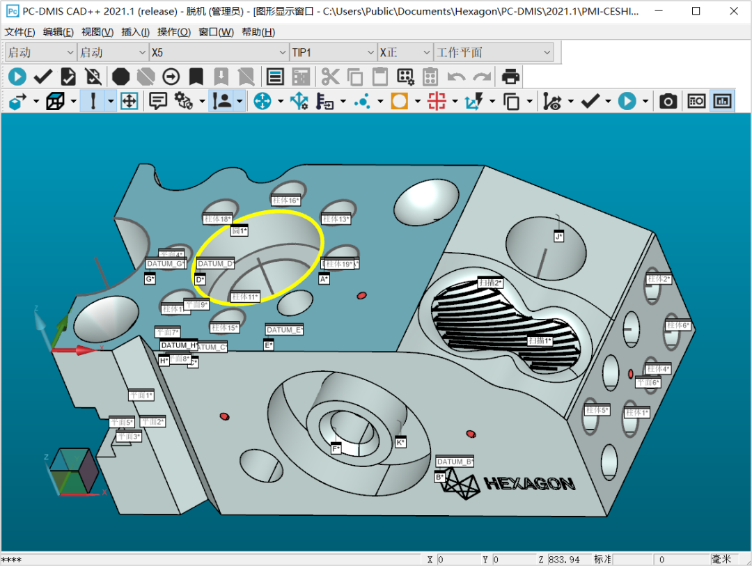Click the blue dots point feature icon
This screenshot has width=752, height=566.
pyautogui.click(x=362, y=101)
